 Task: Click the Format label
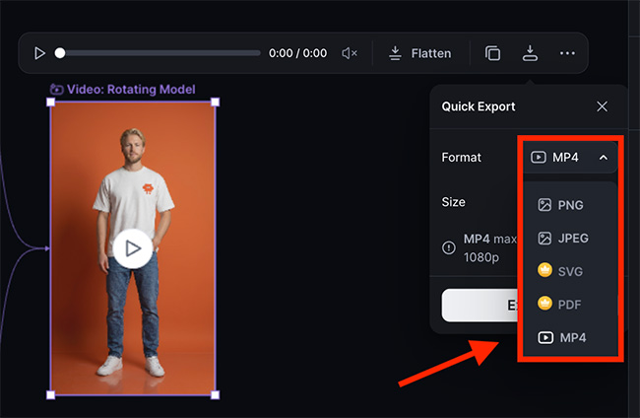pyautogui.click(x=461, y=158)
